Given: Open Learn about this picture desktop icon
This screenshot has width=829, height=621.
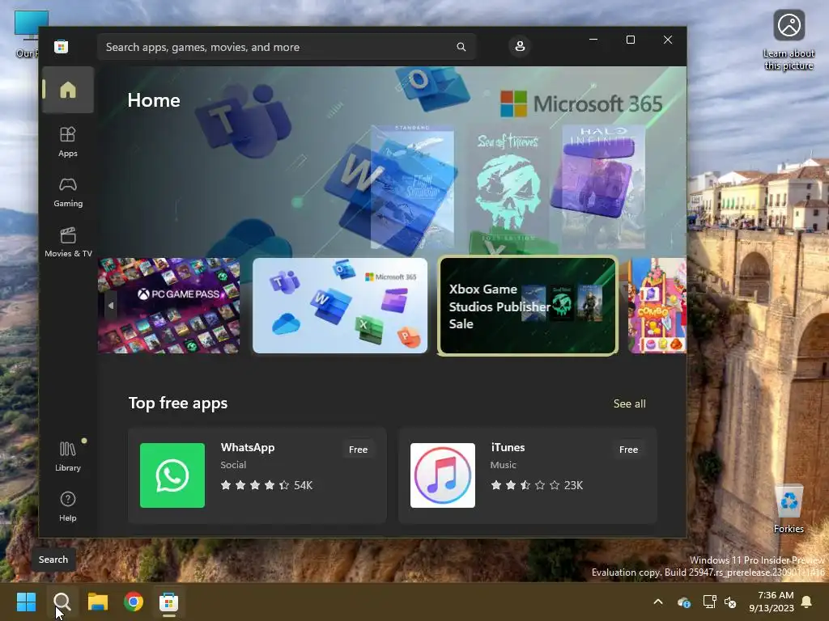Looking at the screenshot, I should (789, 40).
